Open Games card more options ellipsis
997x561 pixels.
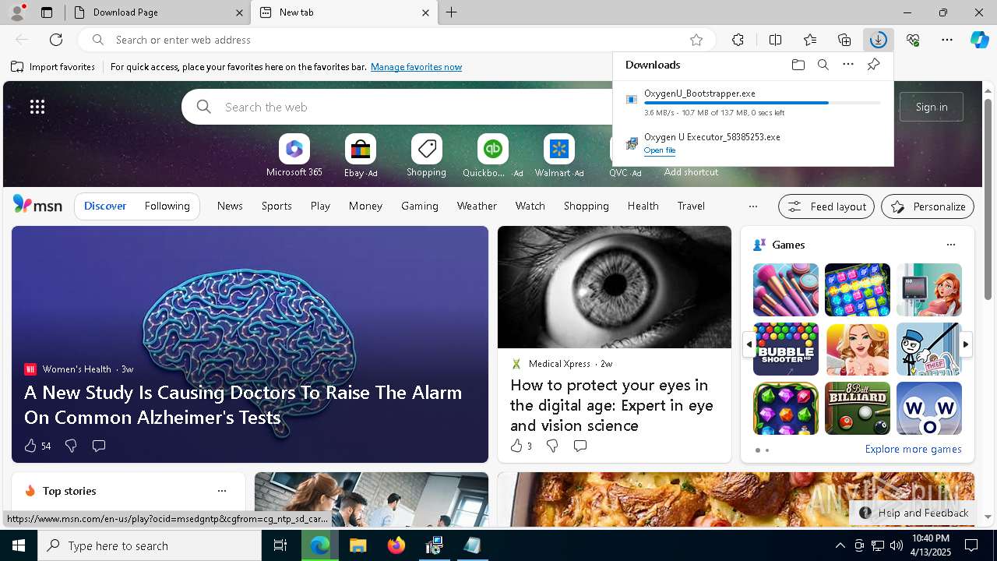(x=951, y=245)
